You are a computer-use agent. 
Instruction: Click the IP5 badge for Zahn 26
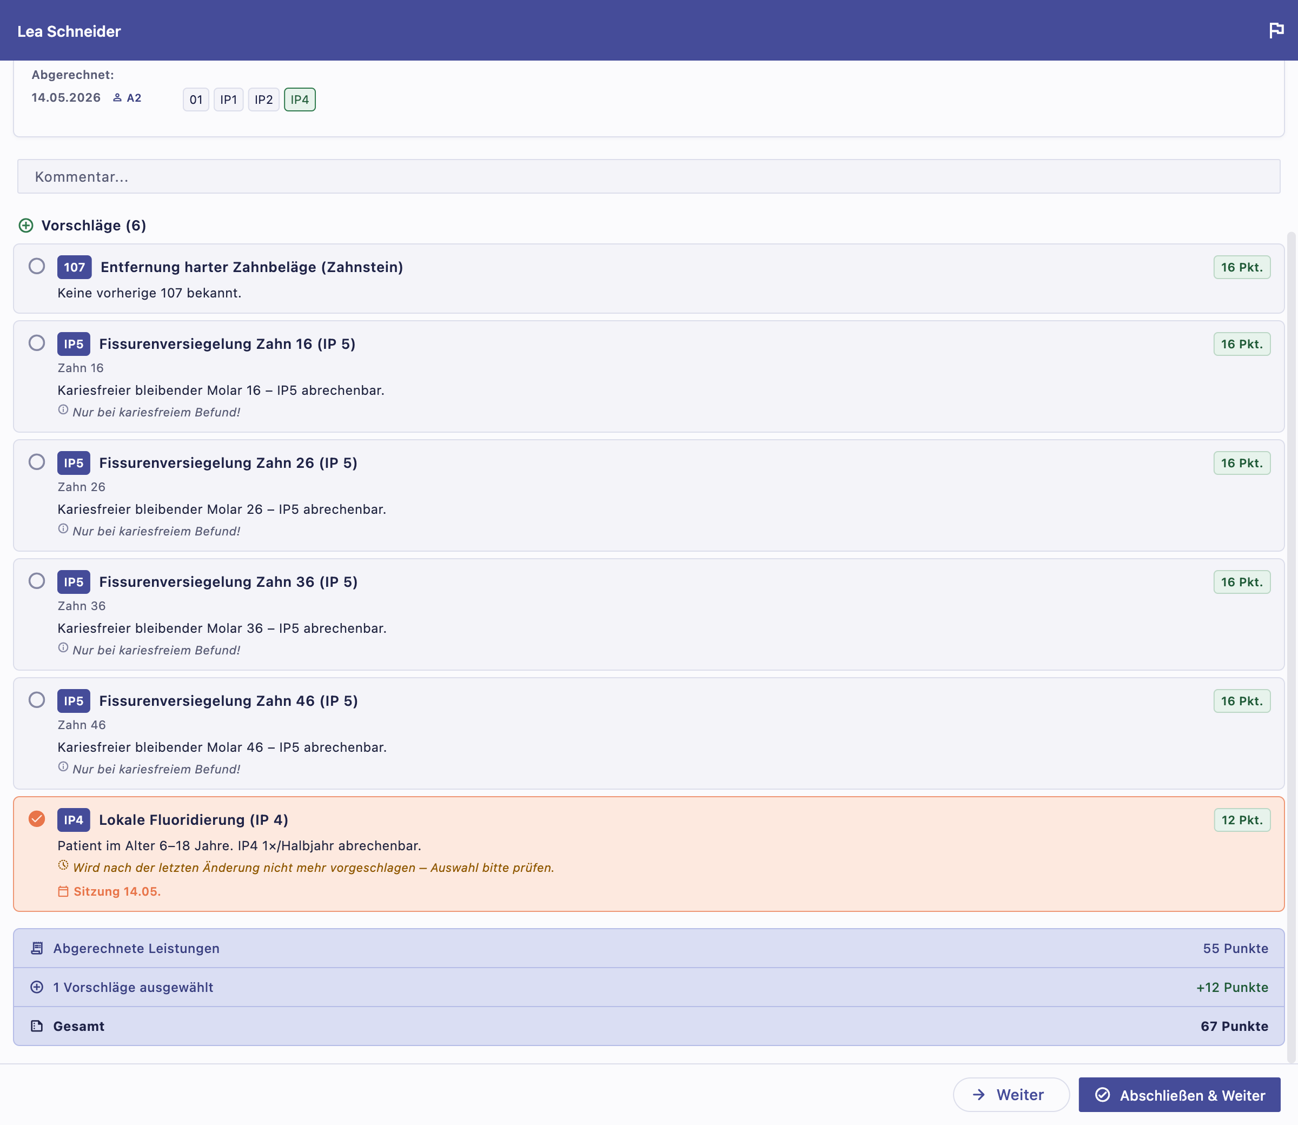click(74, 464)
